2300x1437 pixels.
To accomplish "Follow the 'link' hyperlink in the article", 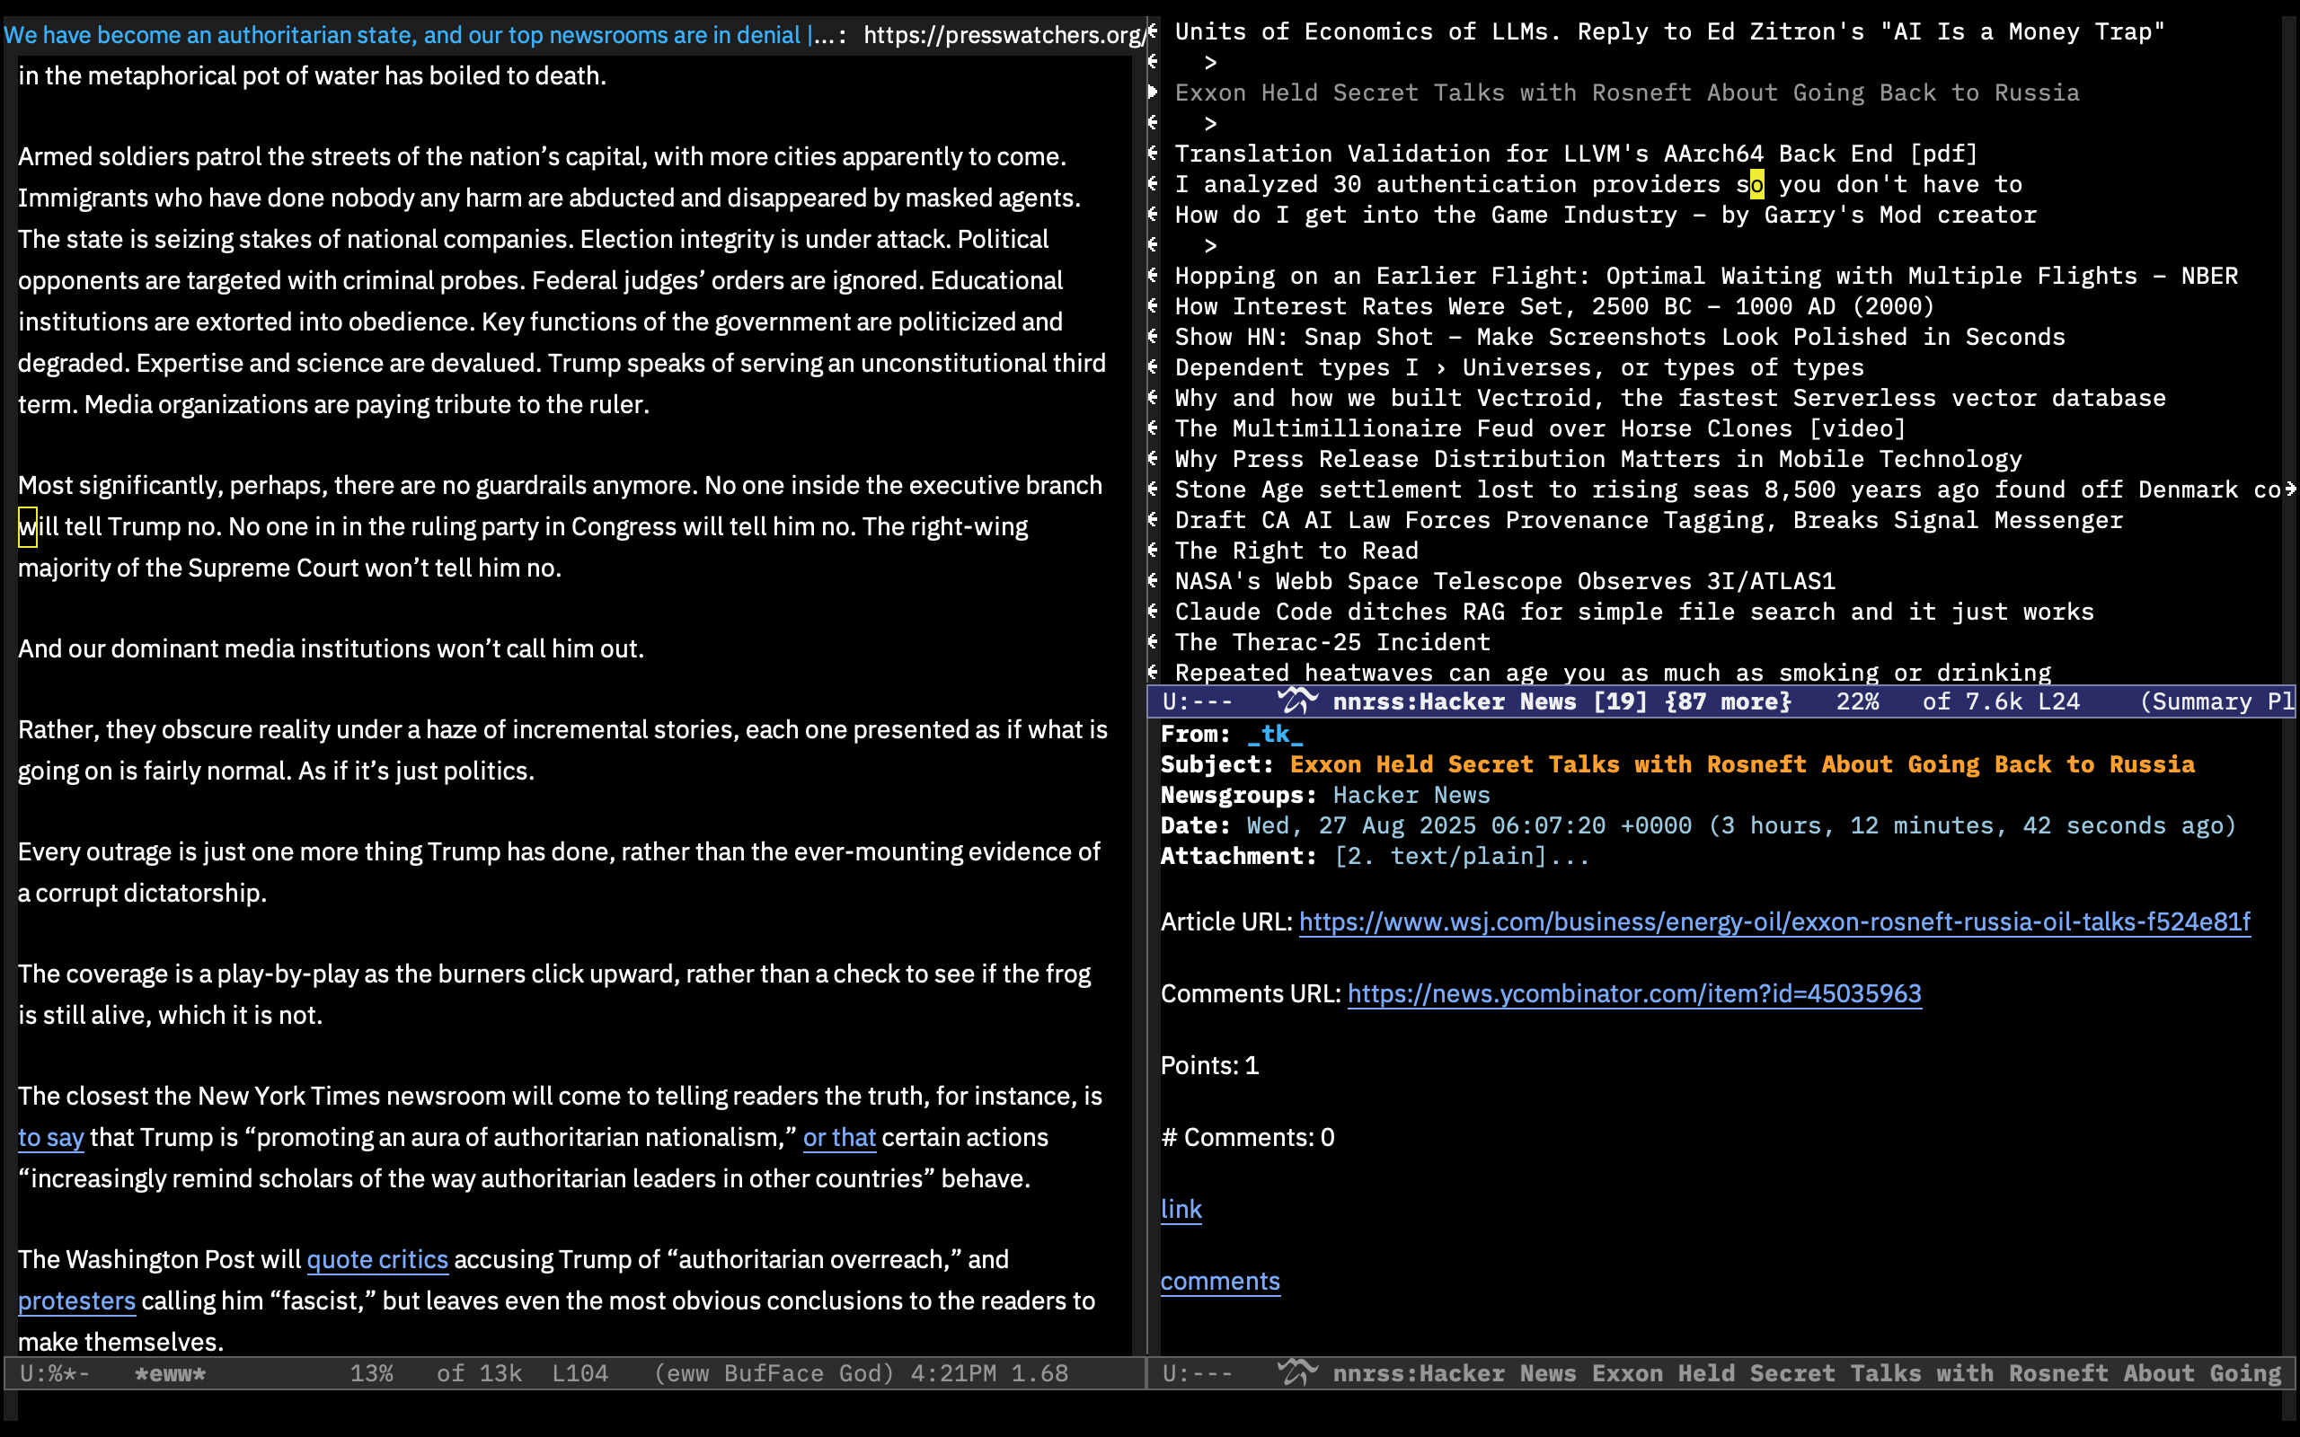I will point(1181,1209).
